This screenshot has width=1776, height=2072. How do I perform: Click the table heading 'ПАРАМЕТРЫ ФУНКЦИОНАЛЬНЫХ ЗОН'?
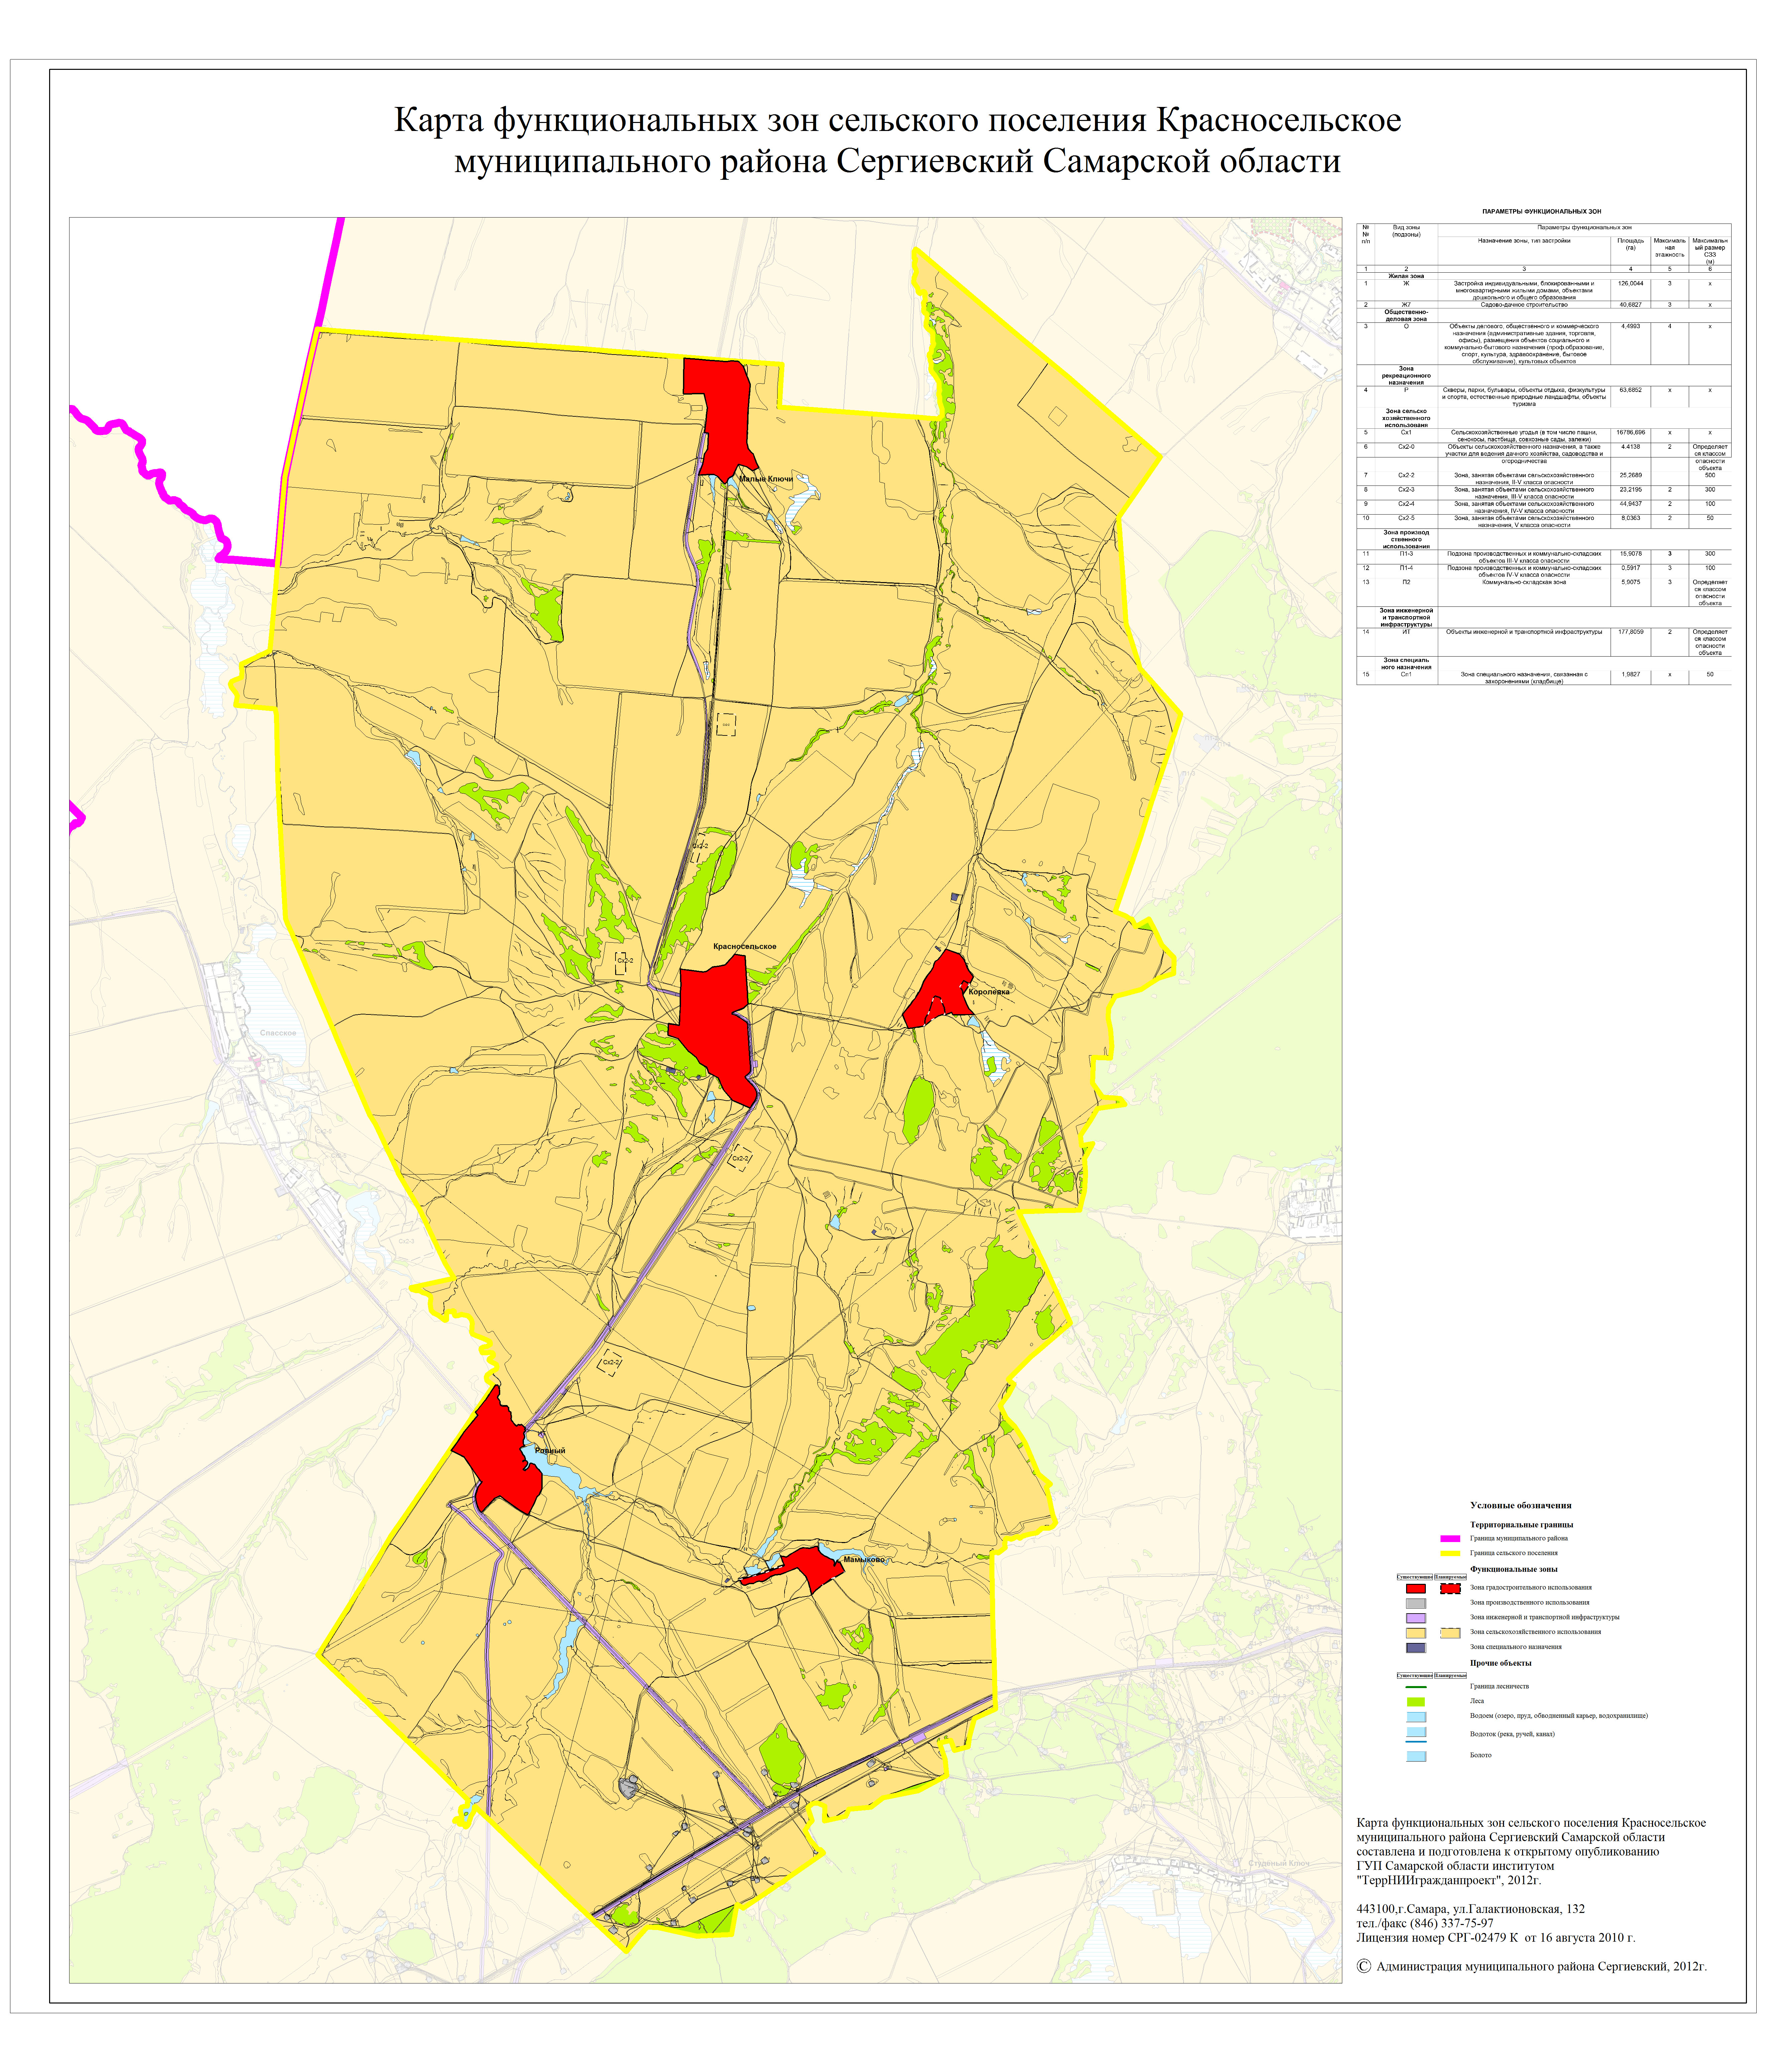click(x=1542, y=212)
